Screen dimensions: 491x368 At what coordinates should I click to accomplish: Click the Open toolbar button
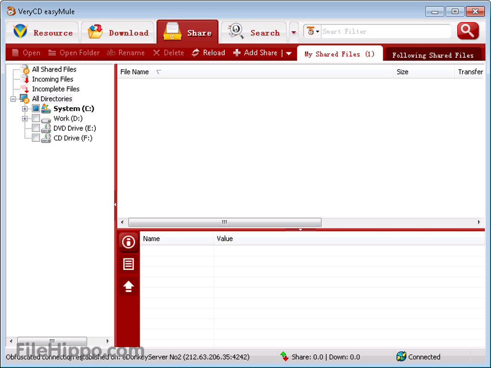pos(26,52)
